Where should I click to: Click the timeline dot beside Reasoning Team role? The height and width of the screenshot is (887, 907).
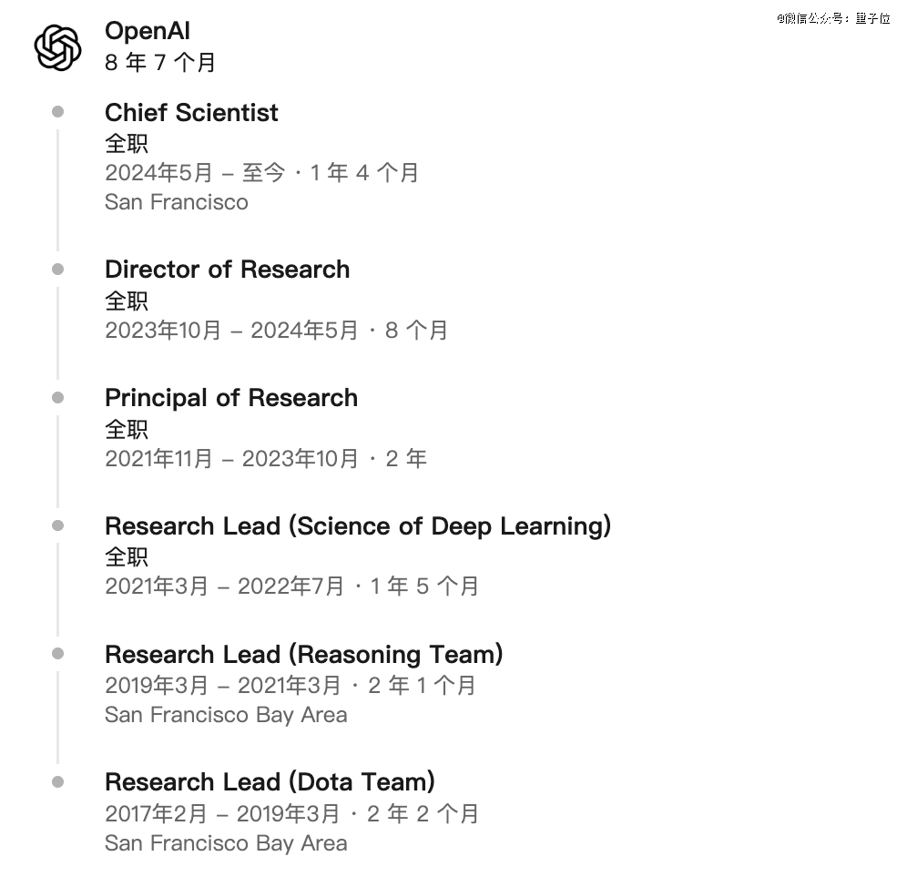click(58, 654)
